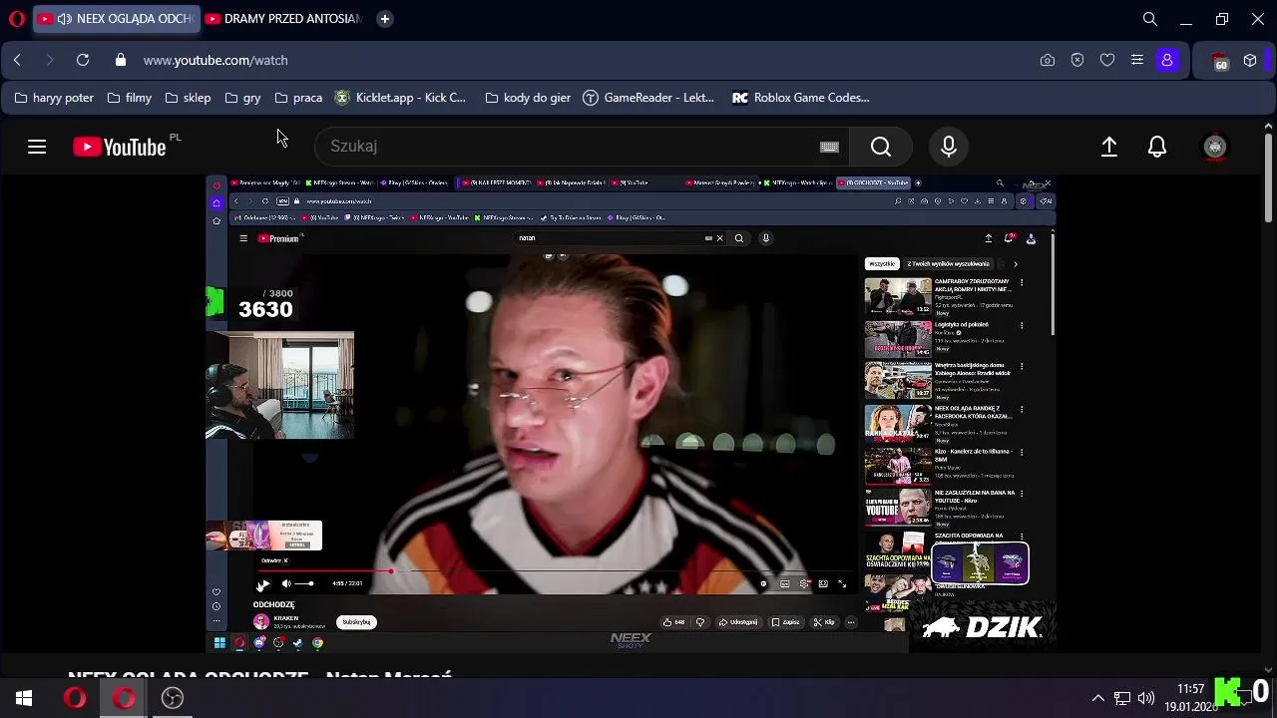
Task: Open the gry bookmark folder
Action: [x=243, y=98]
